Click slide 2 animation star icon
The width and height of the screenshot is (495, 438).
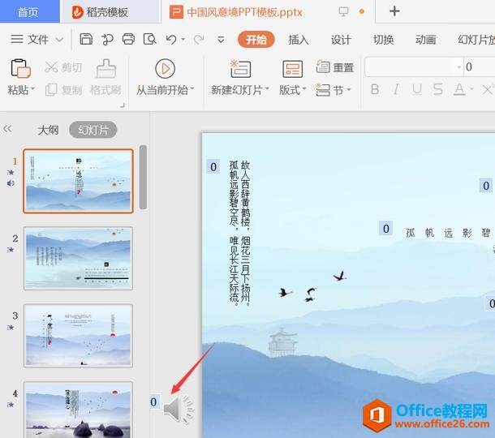point(11,250)
